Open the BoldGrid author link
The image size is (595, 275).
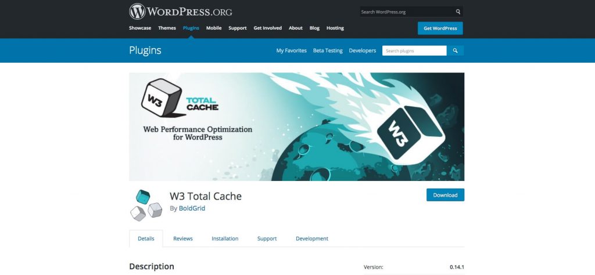192,208
